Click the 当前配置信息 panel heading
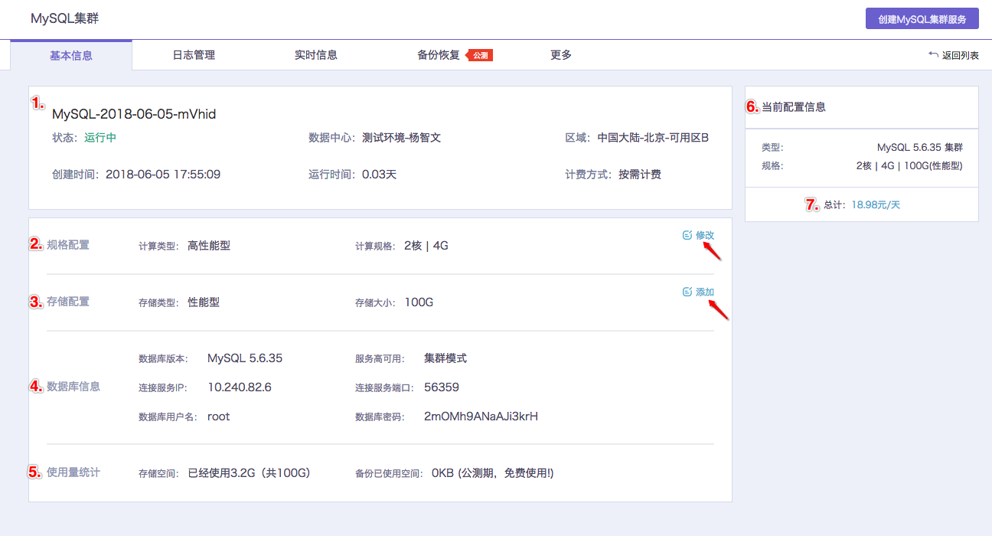This screenshot has height=536, width=992. [x=794, y=107]
